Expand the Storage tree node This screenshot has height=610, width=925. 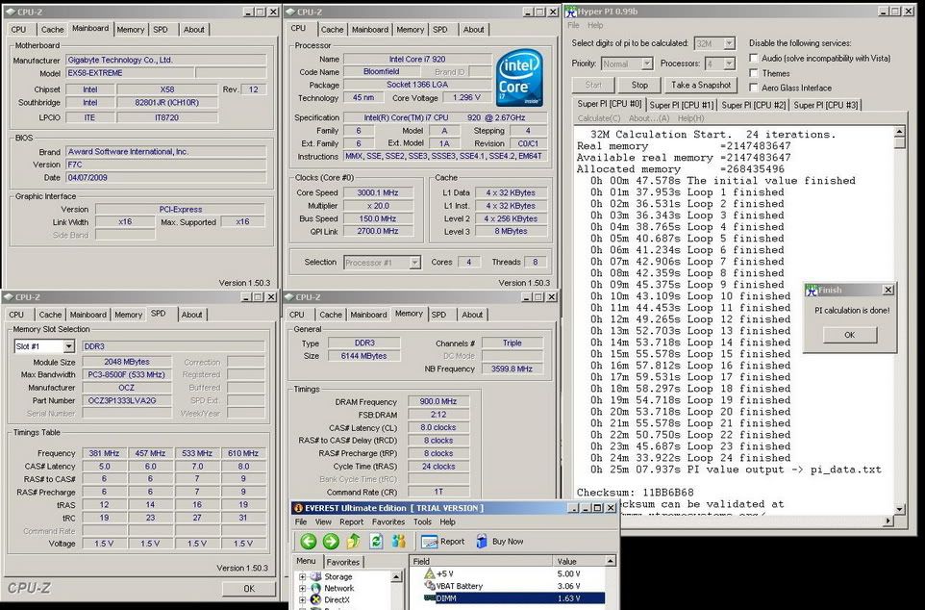302,577
